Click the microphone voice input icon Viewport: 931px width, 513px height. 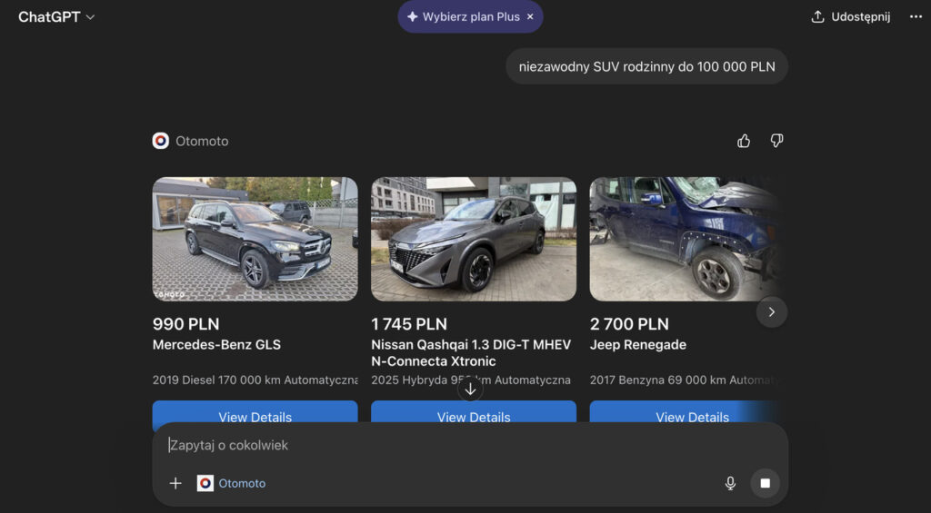[x=730, y=483]
